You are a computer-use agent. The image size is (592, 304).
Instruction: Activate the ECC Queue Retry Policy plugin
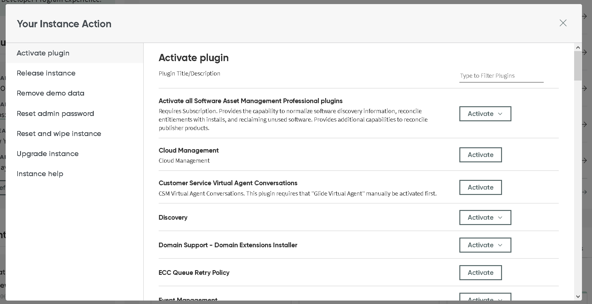480,273
